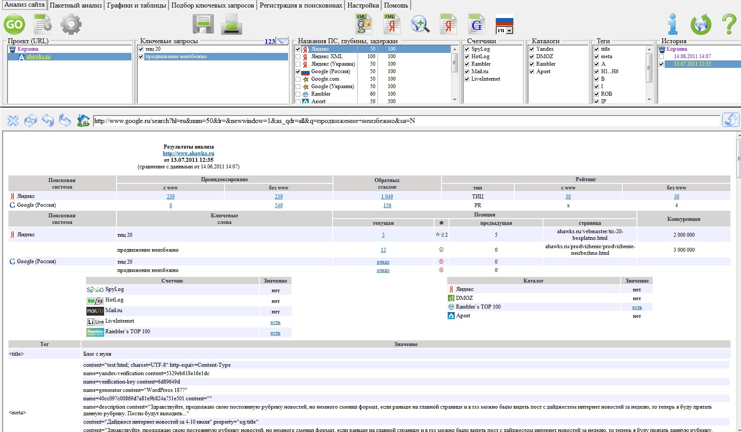Screen dimensions: 741x432
Task: Open the dropdown arrow beside 123 in keywords
Action: 282,41
